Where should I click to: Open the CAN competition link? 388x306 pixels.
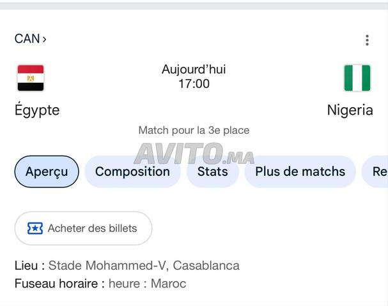[27, 39]
